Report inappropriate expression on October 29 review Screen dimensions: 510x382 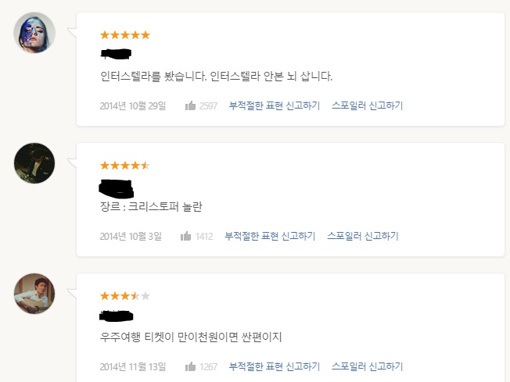pyautogui.click(x=275, y=105)
